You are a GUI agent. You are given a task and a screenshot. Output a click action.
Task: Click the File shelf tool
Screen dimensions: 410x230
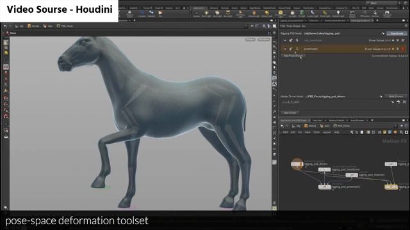point(160,14)
